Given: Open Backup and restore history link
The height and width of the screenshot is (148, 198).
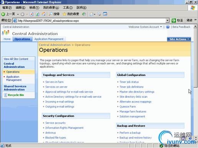Looking at the screenshot, I should tap(135, 138).
